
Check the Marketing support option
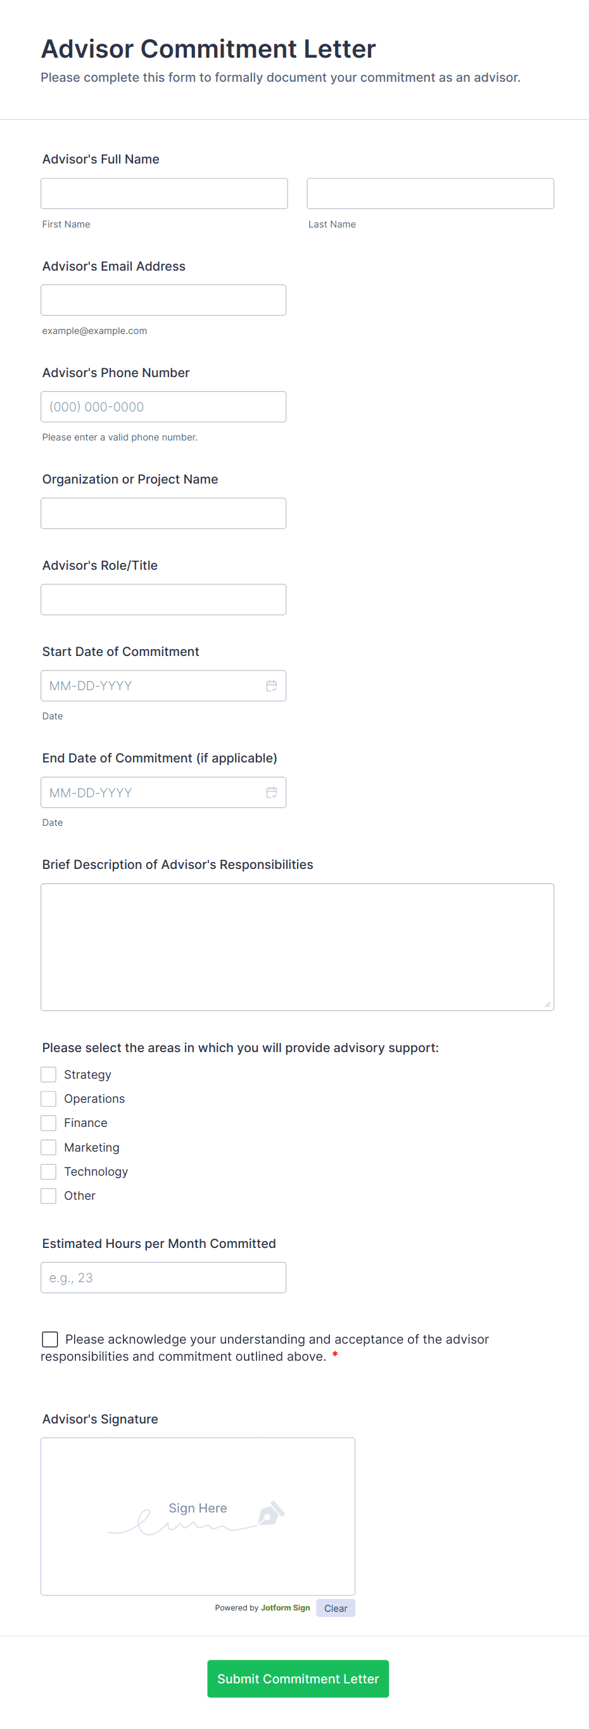click(47, 1147)
